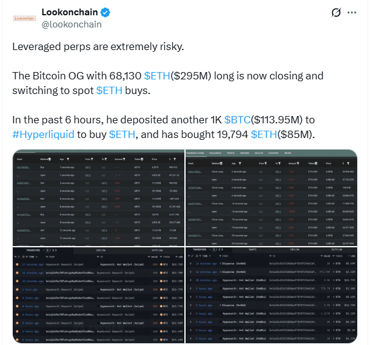Select the Transactions tab in top-right image
This screenshot has height=345, width=373.
pos(195,153)
